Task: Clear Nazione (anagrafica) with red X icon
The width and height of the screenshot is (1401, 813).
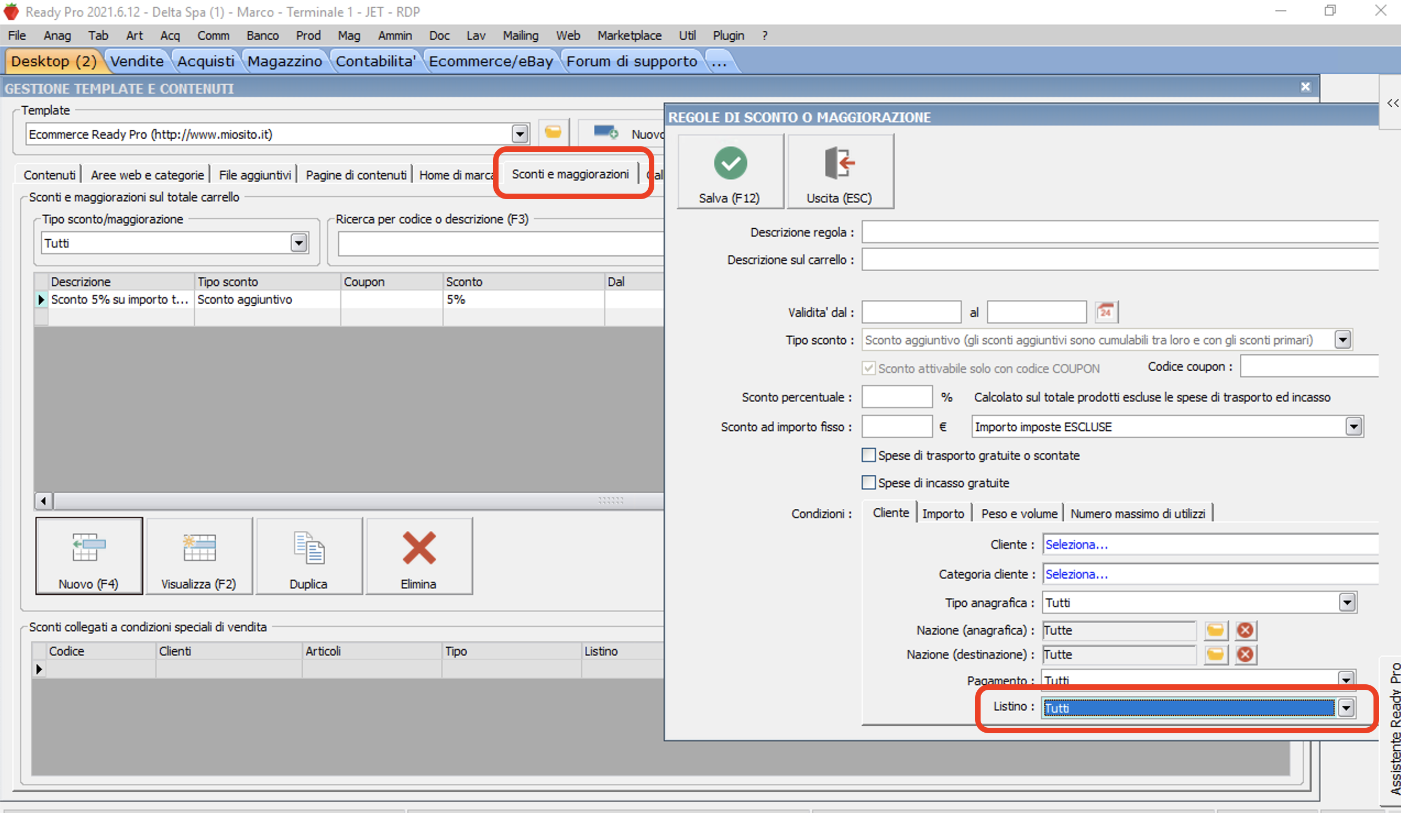Action: coord(1245,630)
